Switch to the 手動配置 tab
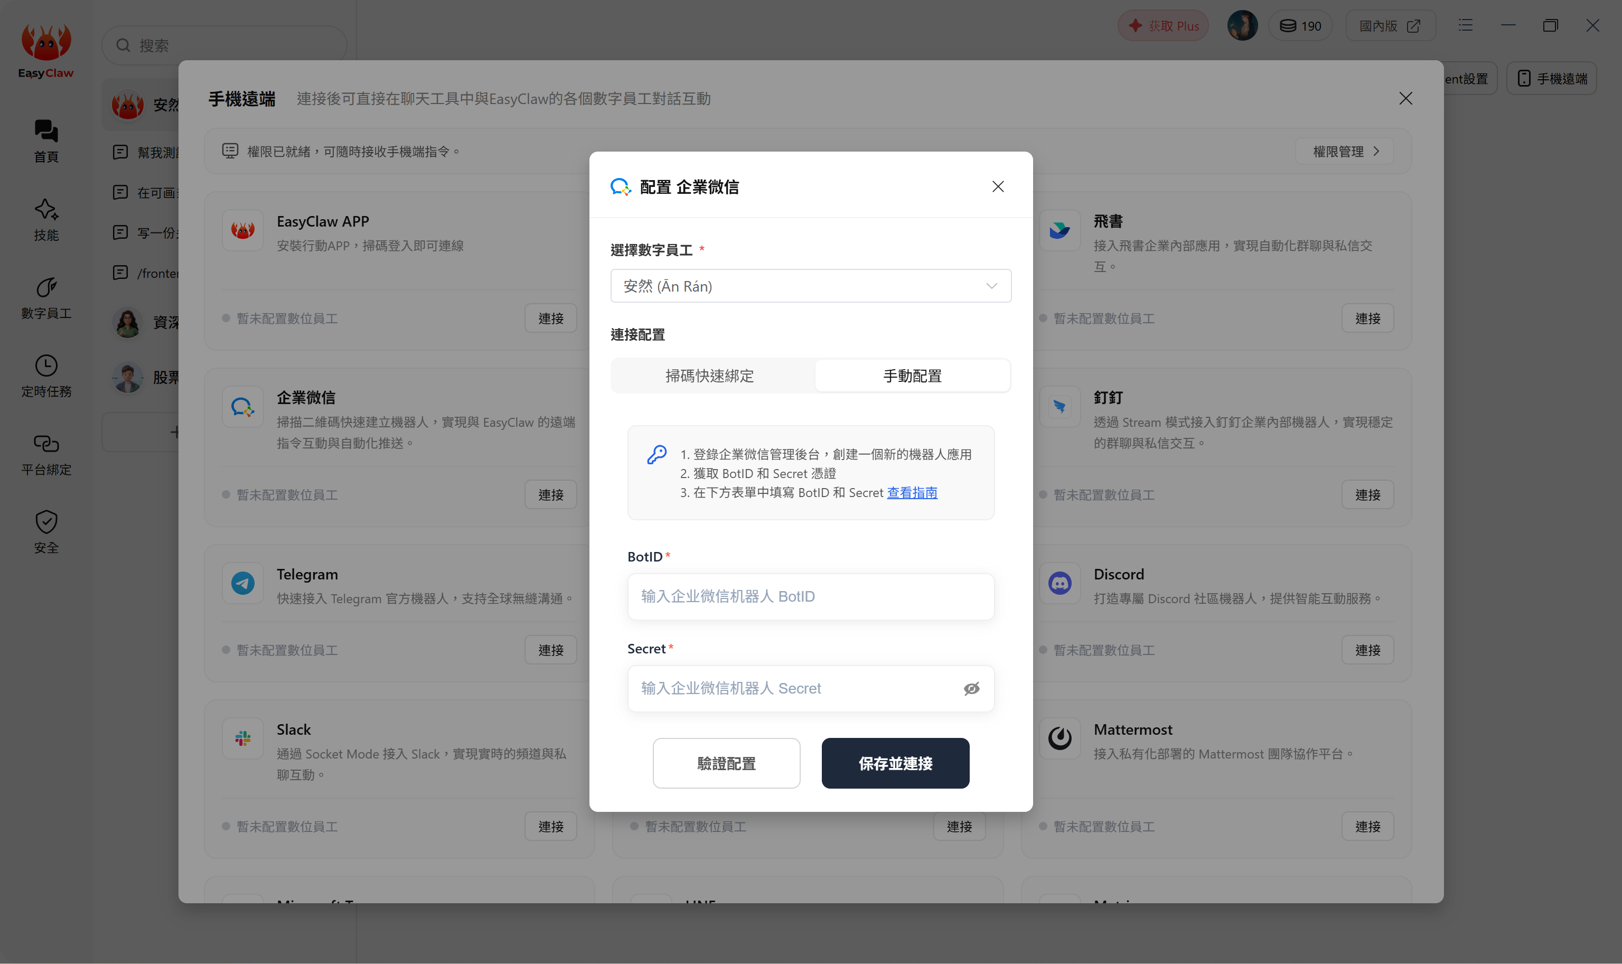The width and height of the screenshot is (1622, 964). (x=912, y=376)
